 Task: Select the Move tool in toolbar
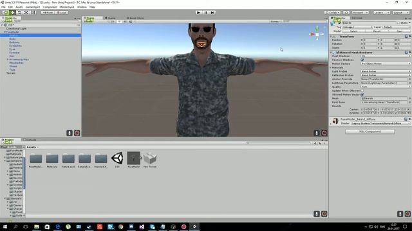click(x=12, y=13)
